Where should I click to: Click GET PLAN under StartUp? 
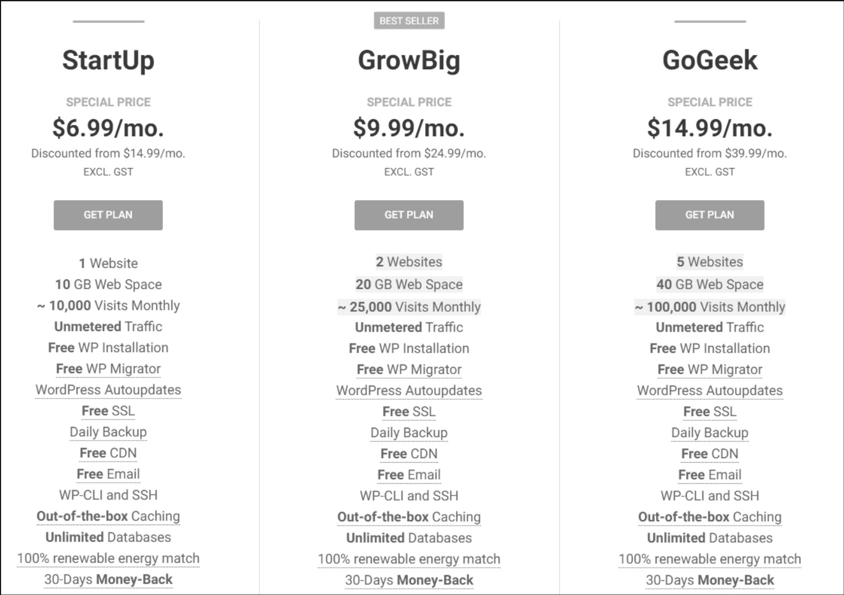pyautogui.click(x=108, y=215)
